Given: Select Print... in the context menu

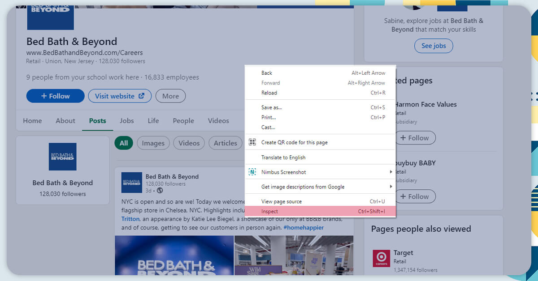Looking at the screenshot, I should [x=320, y=117].
